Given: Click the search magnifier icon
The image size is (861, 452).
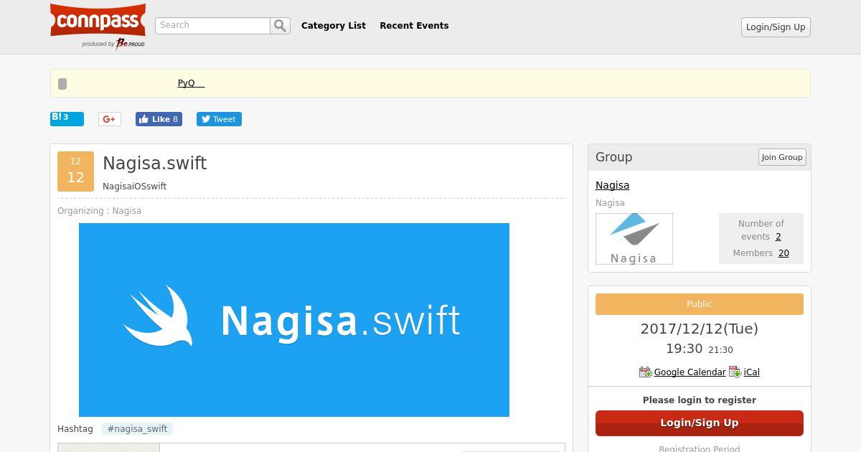Looking at the screenshot, I should pyautogui.click(x=280, y=26).
